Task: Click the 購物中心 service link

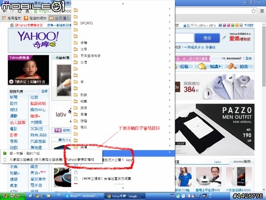Action: point(38,110)
